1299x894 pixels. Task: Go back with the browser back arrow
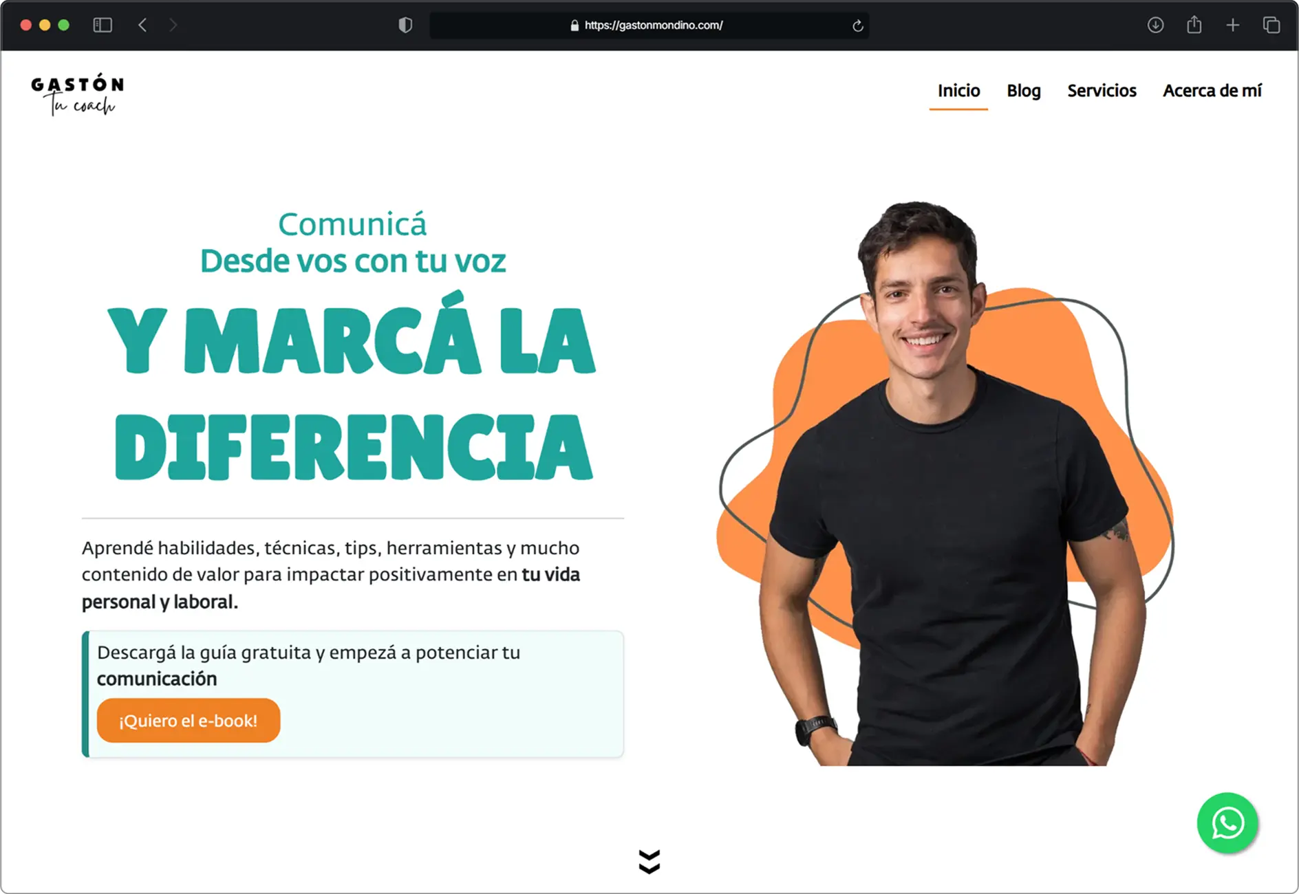click(x=142, y=25)
